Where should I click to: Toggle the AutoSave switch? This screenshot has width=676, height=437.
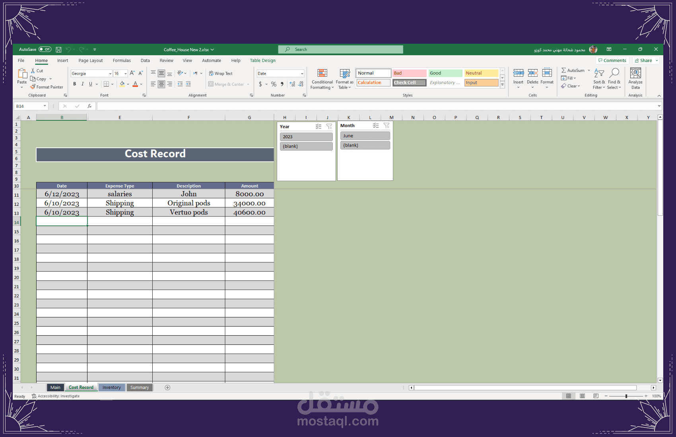coord(45,49)
